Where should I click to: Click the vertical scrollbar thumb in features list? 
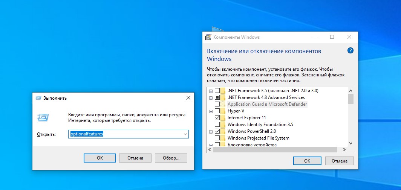pos(350,99)
